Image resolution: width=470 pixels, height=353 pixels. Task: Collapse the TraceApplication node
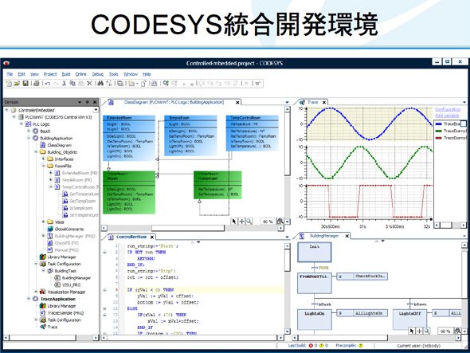coord(29,299)
